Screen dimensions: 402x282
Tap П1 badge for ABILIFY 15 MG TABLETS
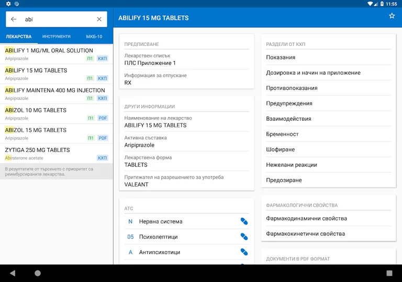[90, 78]
